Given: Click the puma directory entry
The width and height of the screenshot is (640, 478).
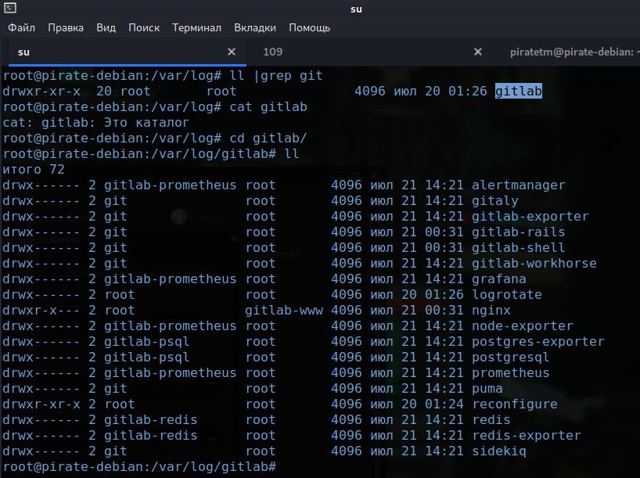Looking at the screenshot, I should (x=487, y=389).
